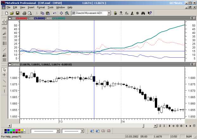Click the horizontal scrollbar right arrow
Image resolution: width=197 pixels, height=139 pixels.
click(156, 126)
